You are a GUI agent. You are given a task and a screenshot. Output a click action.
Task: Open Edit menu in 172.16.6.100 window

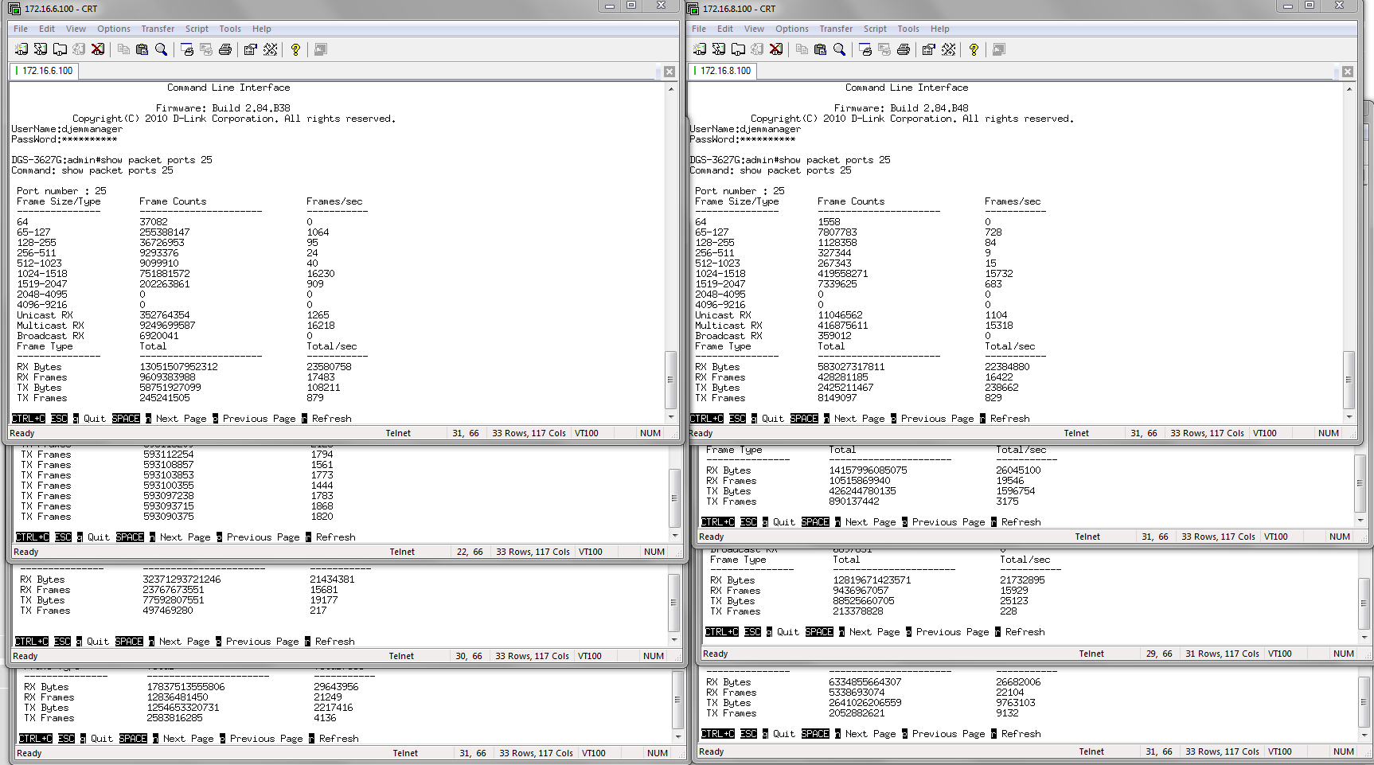48,29
